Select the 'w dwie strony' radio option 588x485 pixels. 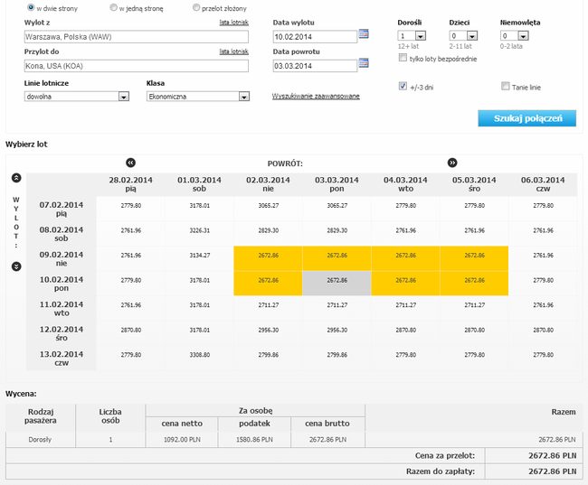(31, 7)
